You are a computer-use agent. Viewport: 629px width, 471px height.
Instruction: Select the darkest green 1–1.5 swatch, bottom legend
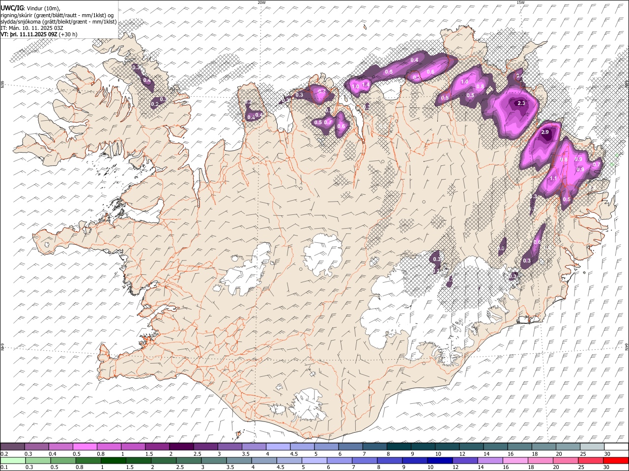point(113,460)
